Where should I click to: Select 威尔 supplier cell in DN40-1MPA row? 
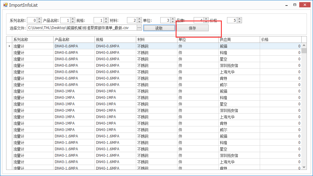239,130
